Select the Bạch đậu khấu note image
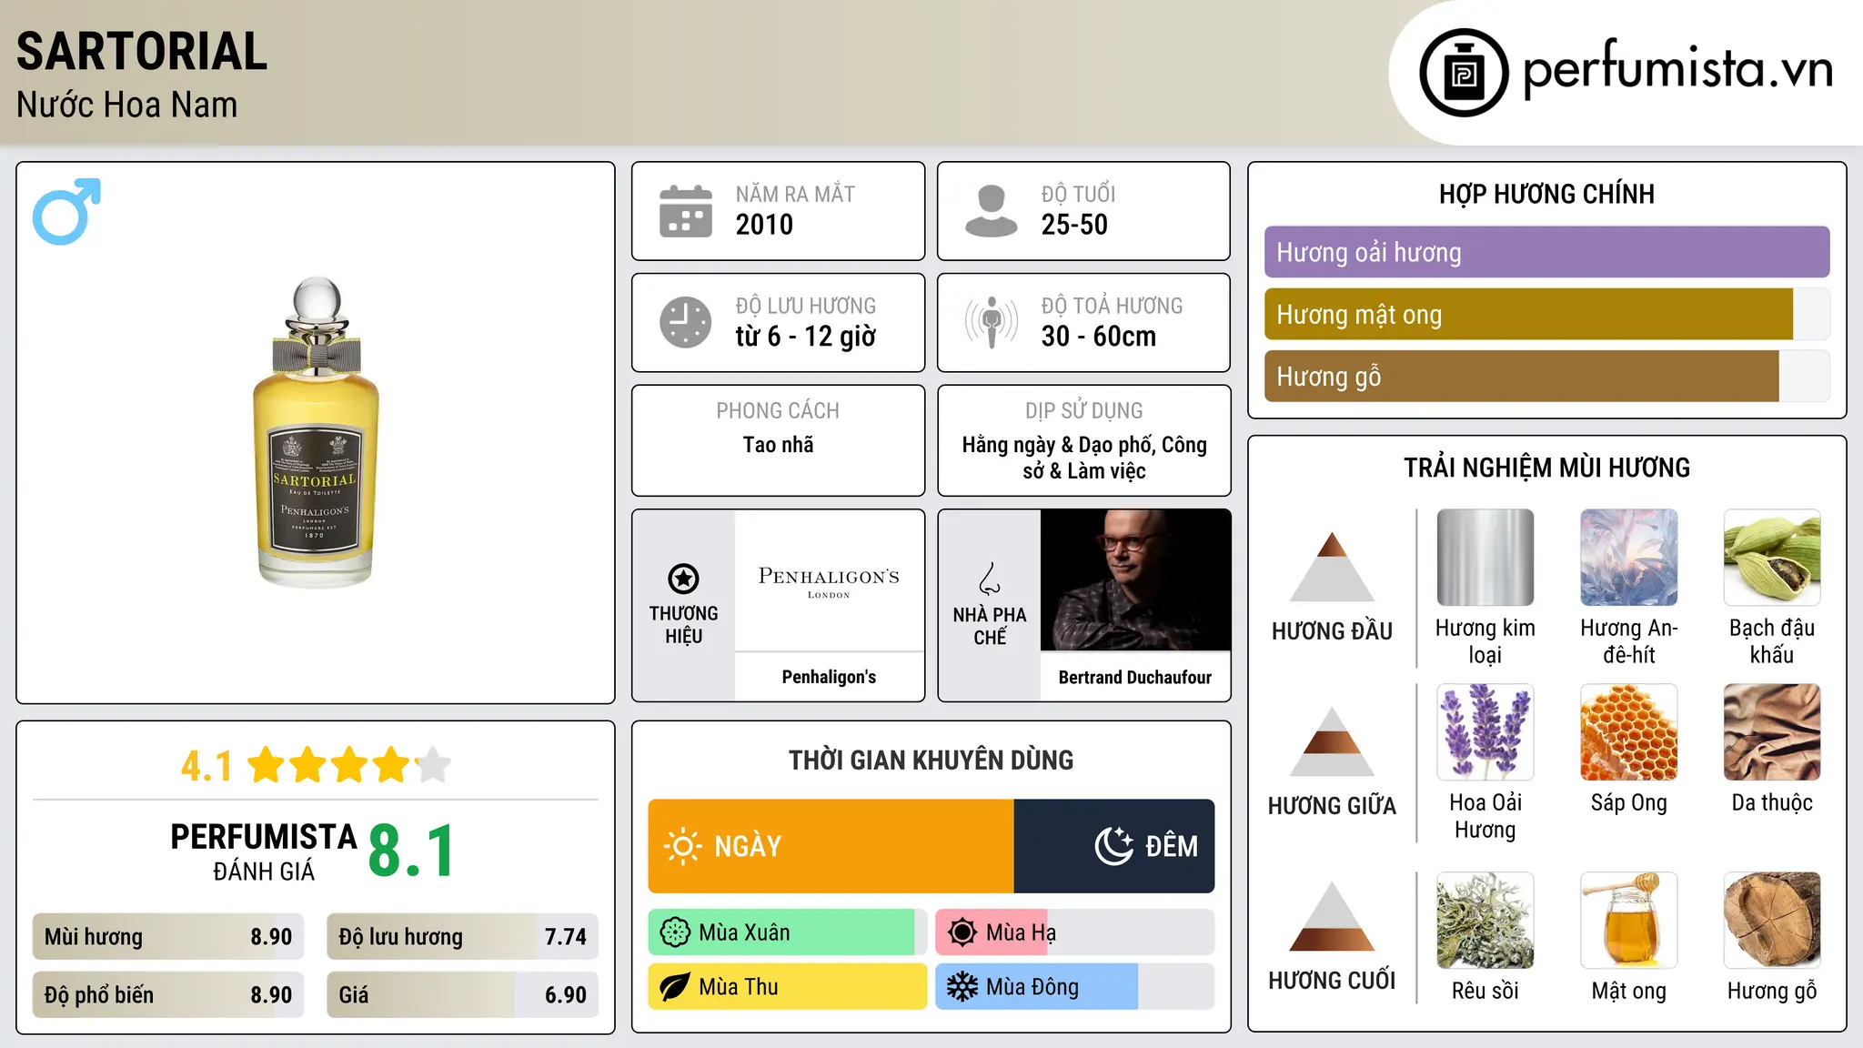 coord(1772,557)
